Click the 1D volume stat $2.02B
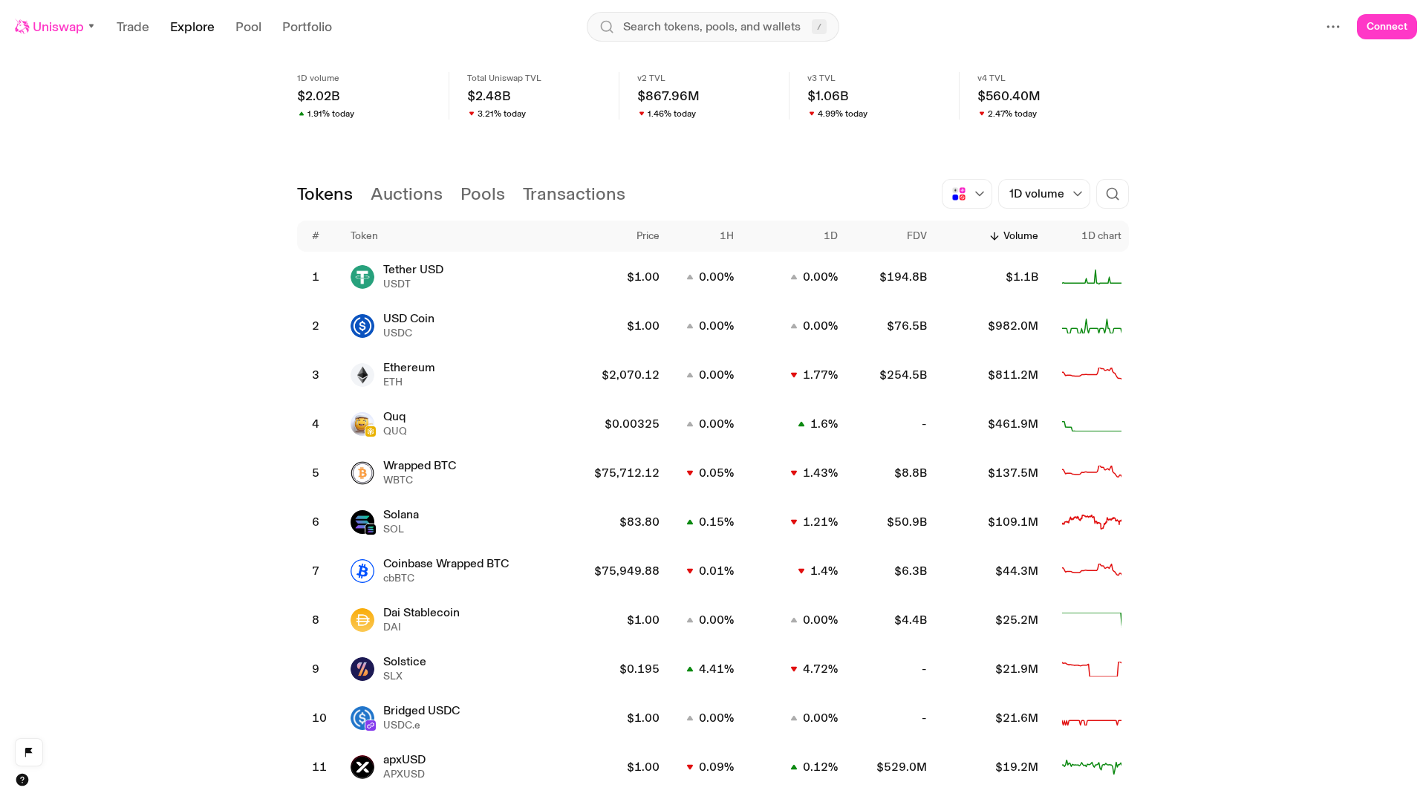 point(319,96)
